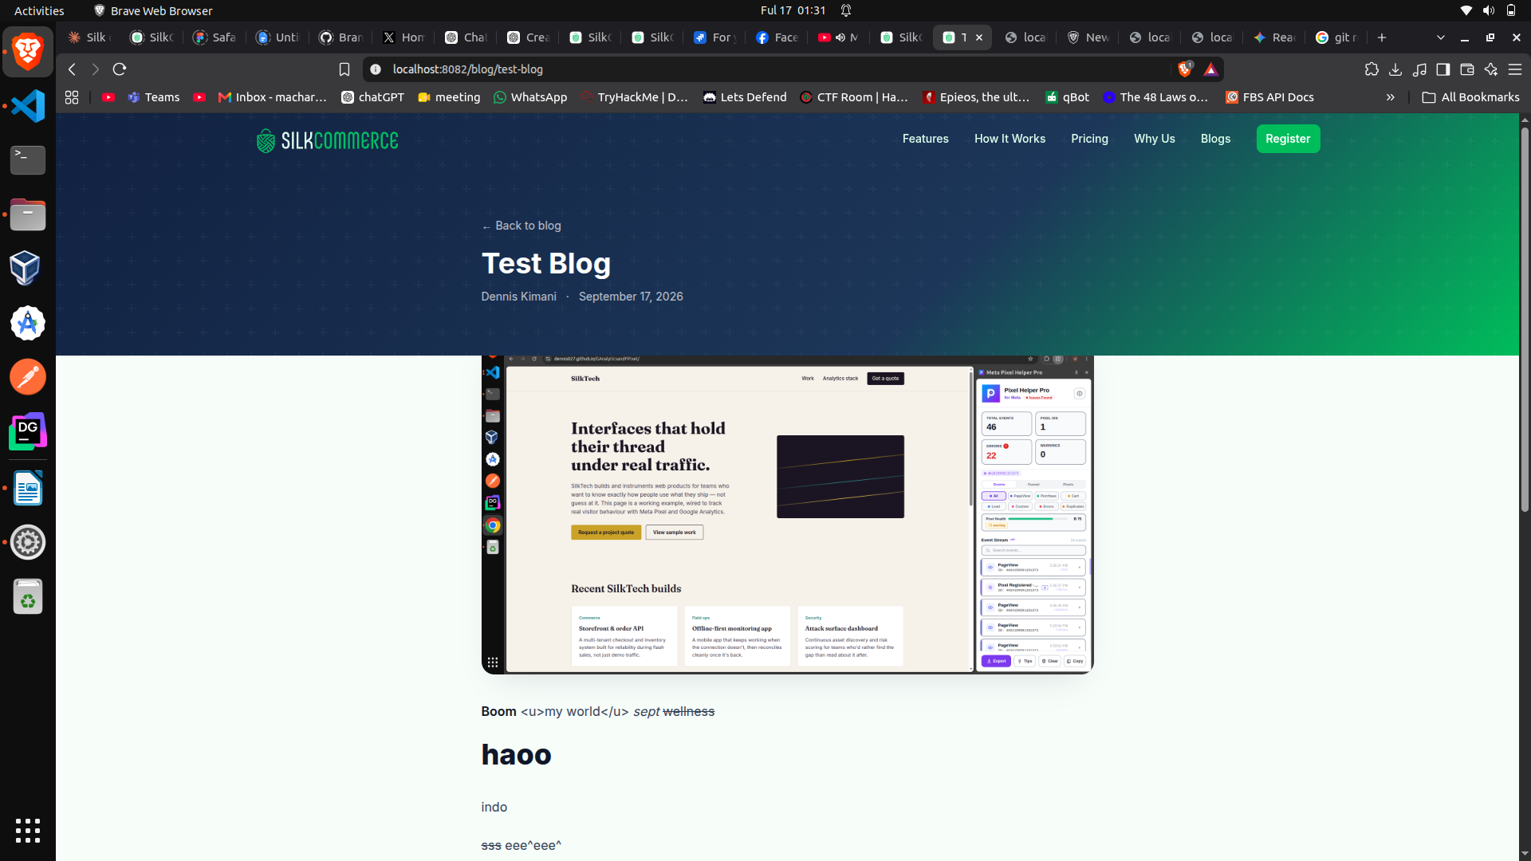This screenshot has height=861, width=1531.
Task: Close the active Test Blog tab
Action: (x=979, y=37)
